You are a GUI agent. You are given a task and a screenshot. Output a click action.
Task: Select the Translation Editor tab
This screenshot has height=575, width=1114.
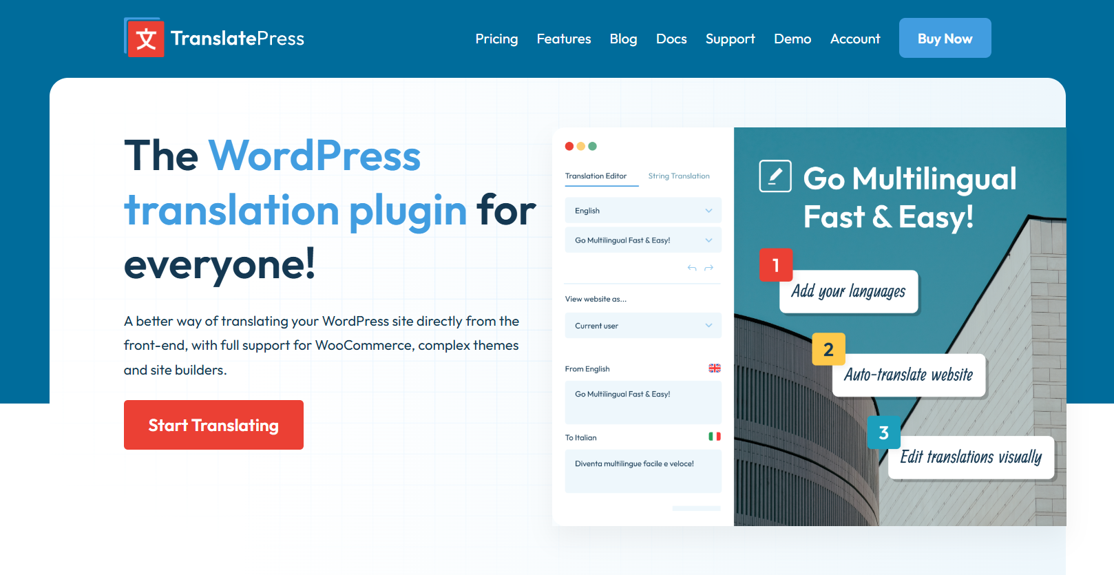pyautogui.click(x=596, y=176)
